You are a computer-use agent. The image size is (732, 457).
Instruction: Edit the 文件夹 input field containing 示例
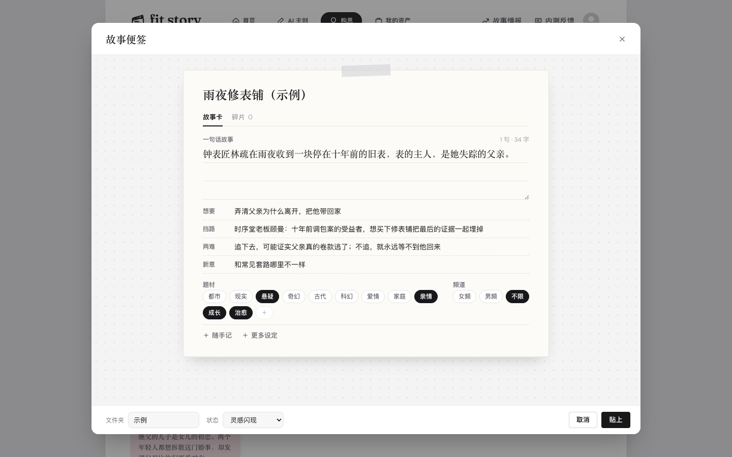click(x=164, y=420)
